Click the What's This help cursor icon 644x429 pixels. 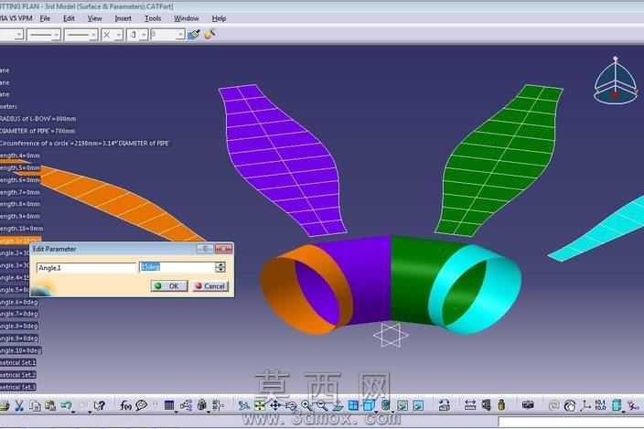(99, 405)
